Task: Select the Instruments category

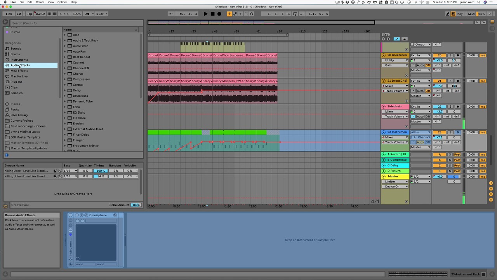Action: pos(19,59)
